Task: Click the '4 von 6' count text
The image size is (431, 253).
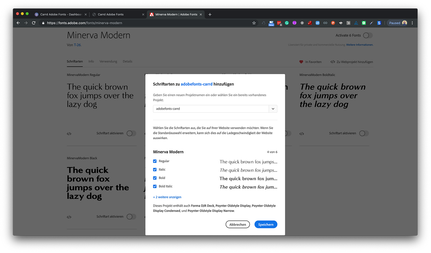Action: [272, 152]
